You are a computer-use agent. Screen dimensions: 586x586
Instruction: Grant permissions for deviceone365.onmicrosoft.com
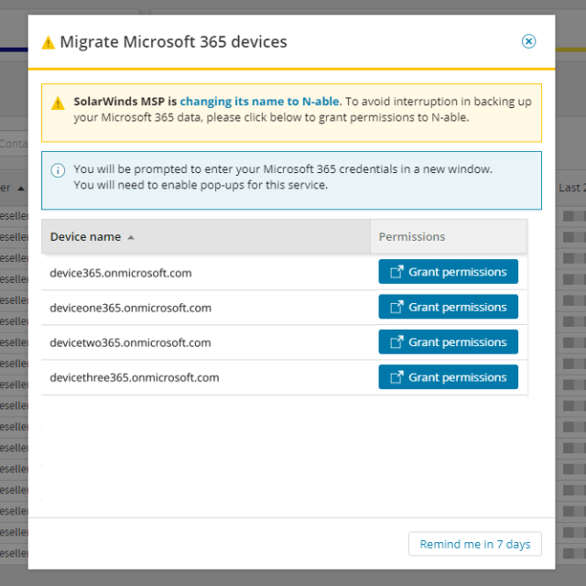(448, 307)
